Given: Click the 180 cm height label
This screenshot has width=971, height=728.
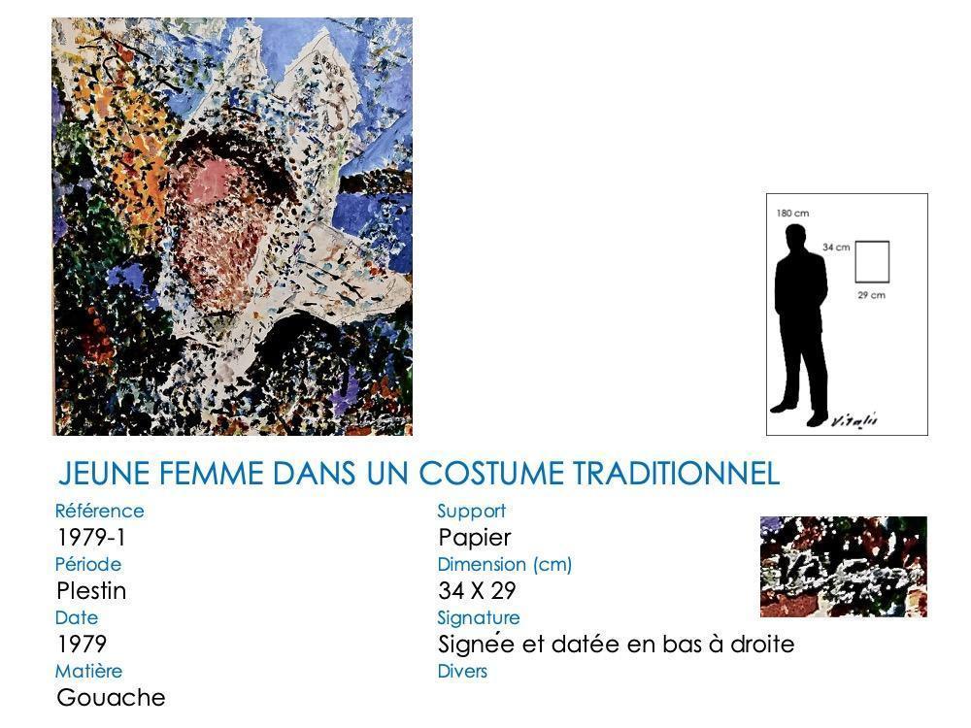Looking at the screenshot, I should (x=792, y=213).
